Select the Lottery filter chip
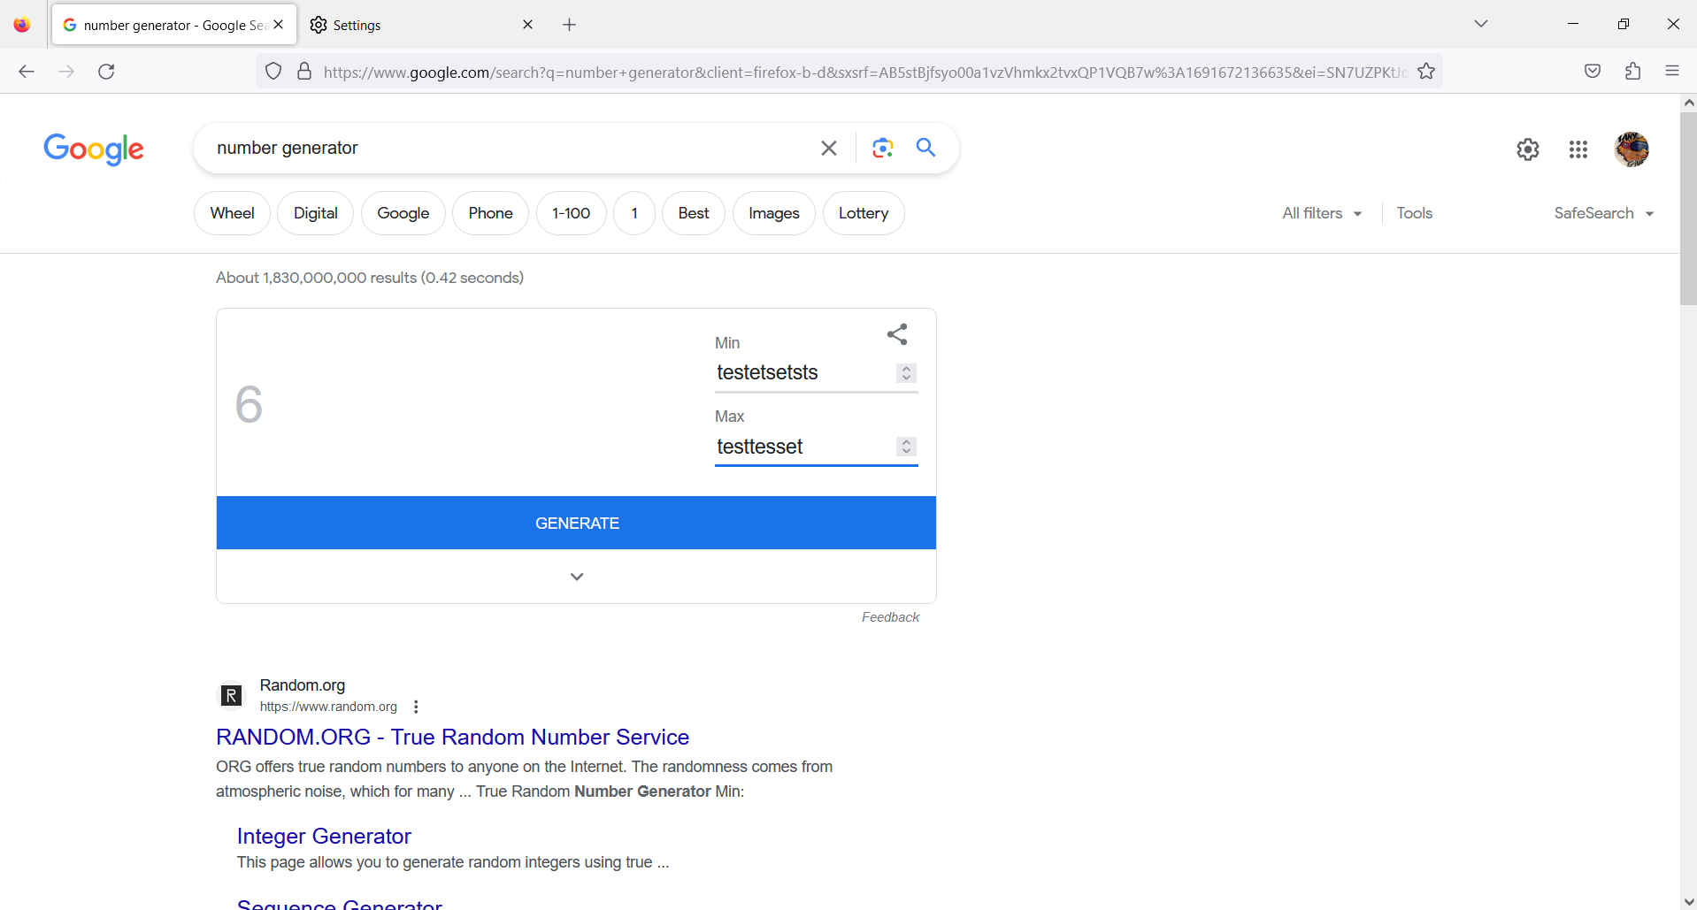Screen dimensions: 1697x910 (x=864, y=213)
